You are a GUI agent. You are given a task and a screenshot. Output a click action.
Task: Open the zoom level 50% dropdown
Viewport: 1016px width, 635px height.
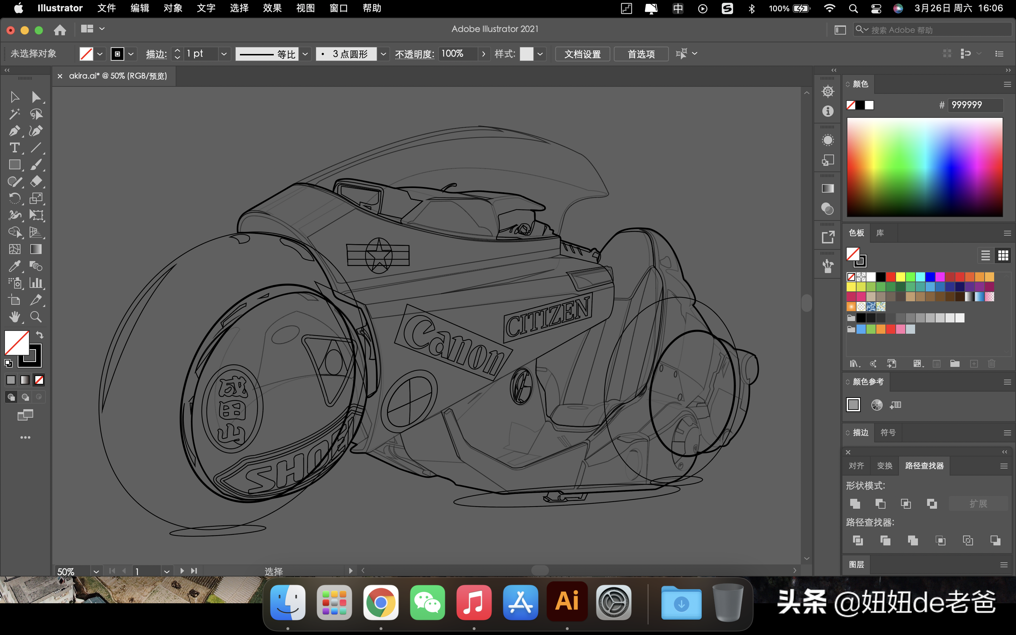[96, 571]
